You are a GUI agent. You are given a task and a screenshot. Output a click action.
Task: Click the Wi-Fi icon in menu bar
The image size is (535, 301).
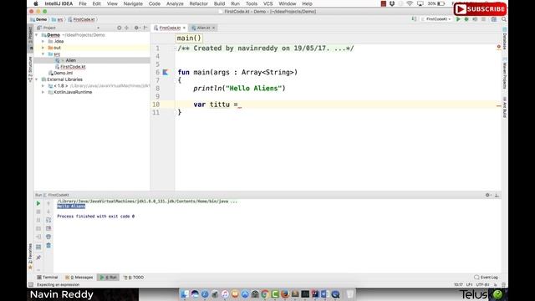click(x=410, y=3)
